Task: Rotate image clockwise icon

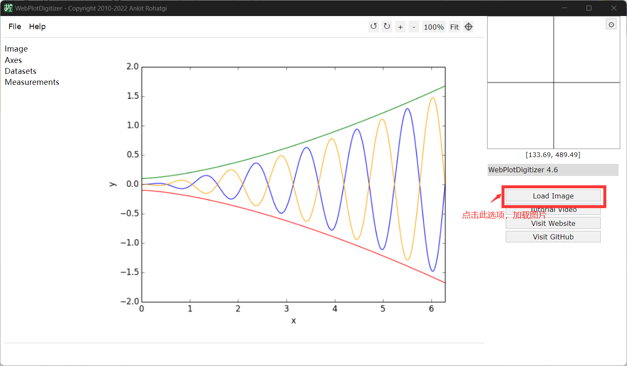Action: tap(387, 27)
